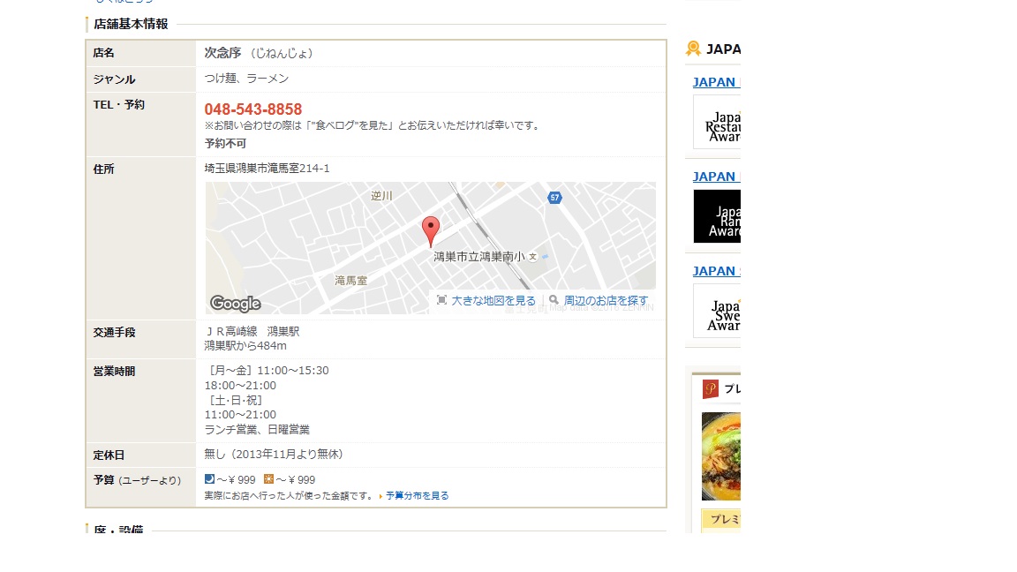
Task: Click the dinner budget moon icon
Action: tap(209, 479)
